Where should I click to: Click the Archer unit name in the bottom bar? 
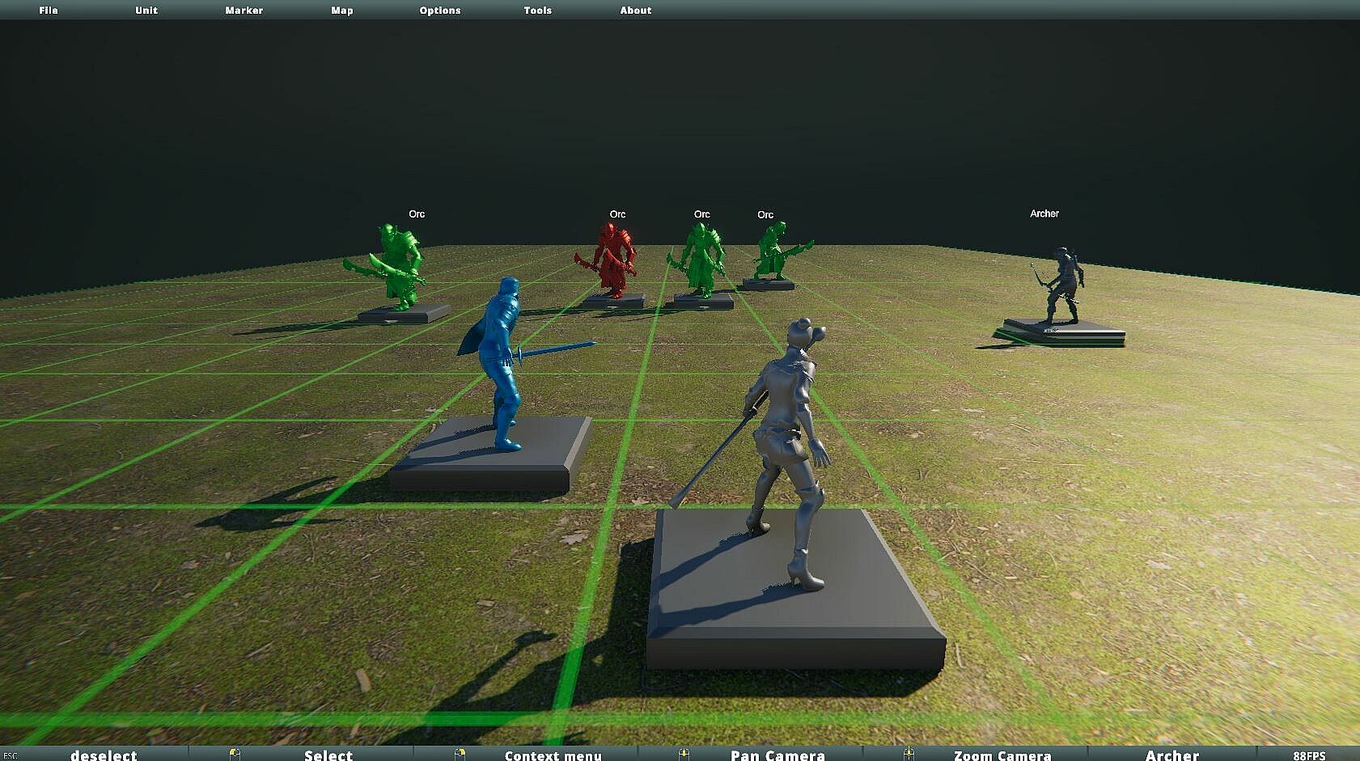click(x=1172, y=755)
